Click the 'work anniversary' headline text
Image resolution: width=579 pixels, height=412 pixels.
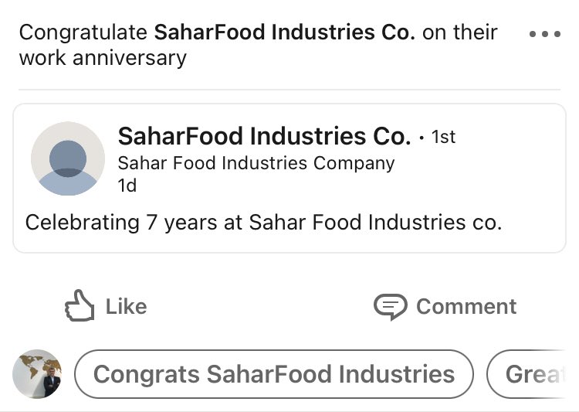103,58
